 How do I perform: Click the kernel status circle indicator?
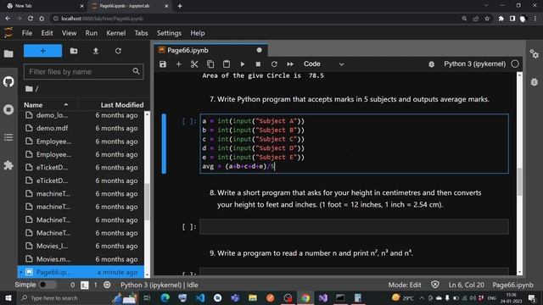click(515, 64)
